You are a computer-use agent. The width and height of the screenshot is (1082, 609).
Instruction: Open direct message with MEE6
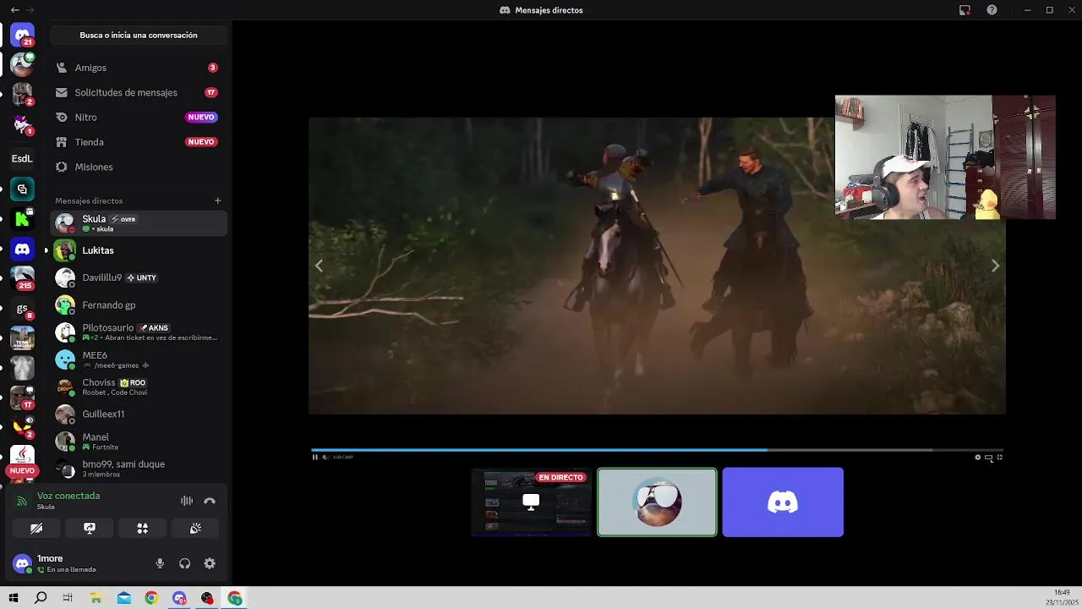(138, 359)
